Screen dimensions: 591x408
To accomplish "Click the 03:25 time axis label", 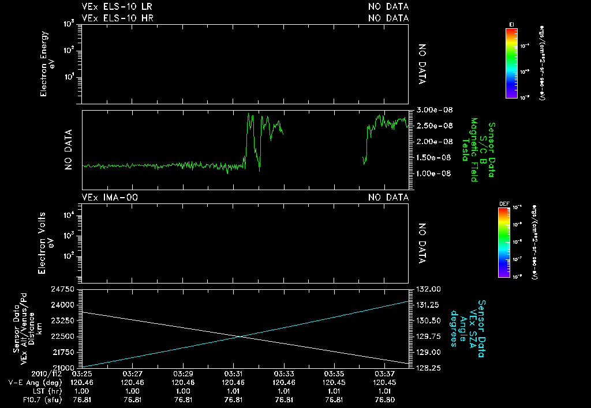I will coord(81,374).
